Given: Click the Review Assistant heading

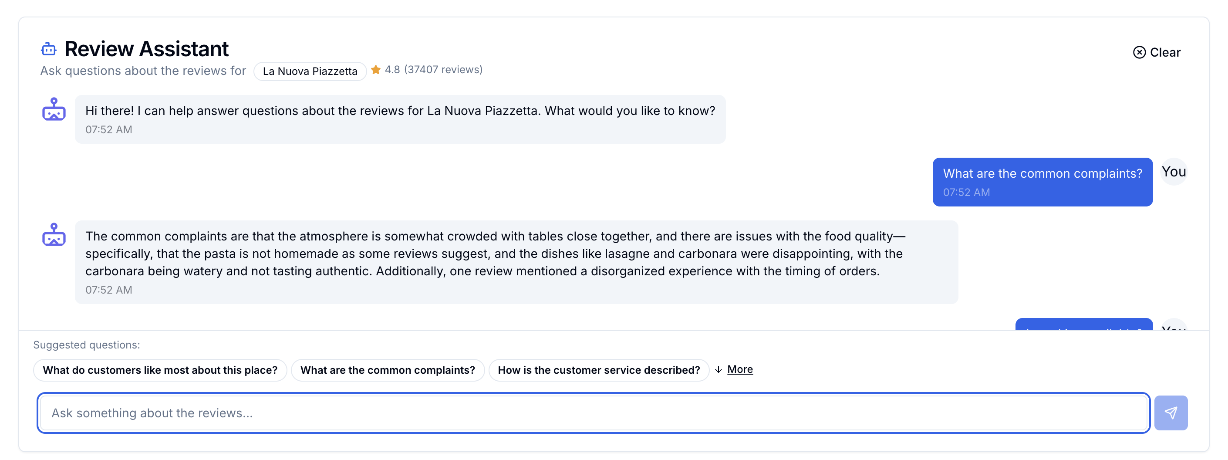Looking at the screenshot, I should [146, 49].
